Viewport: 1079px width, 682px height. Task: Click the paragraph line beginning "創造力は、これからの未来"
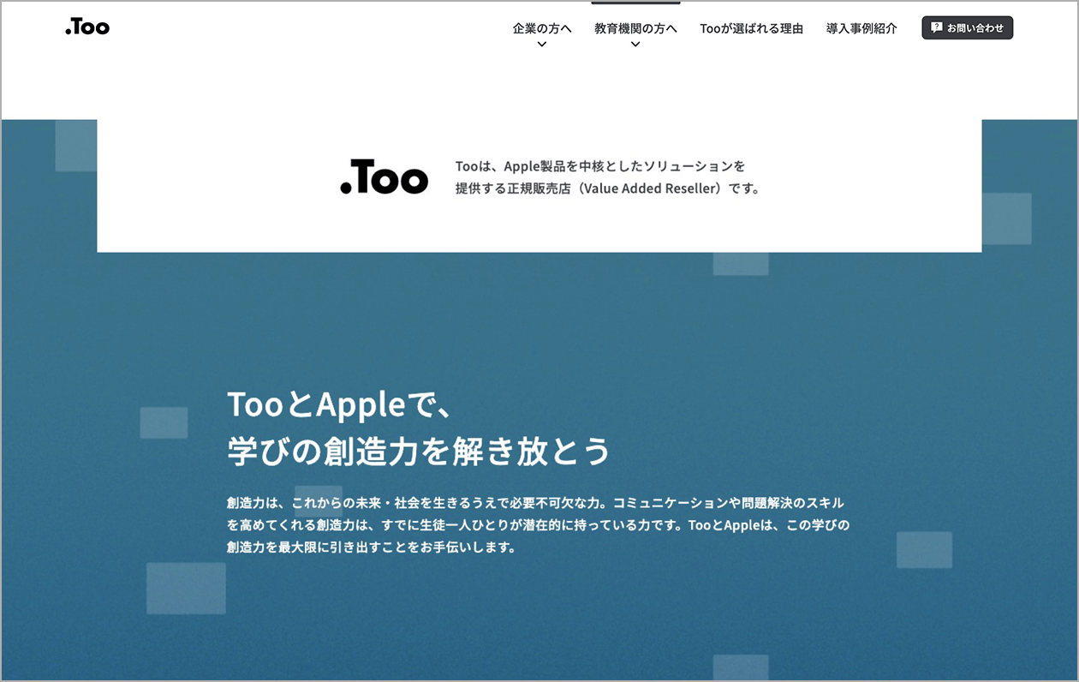(x=535, y=503)
